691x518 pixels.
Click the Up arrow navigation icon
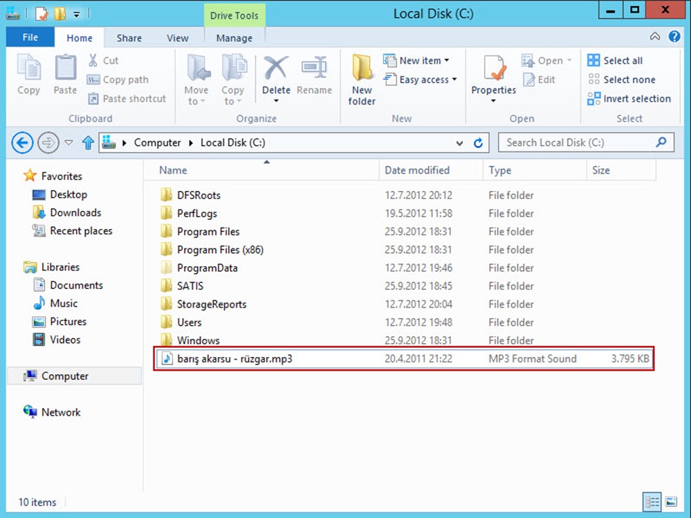coord(88,143)
